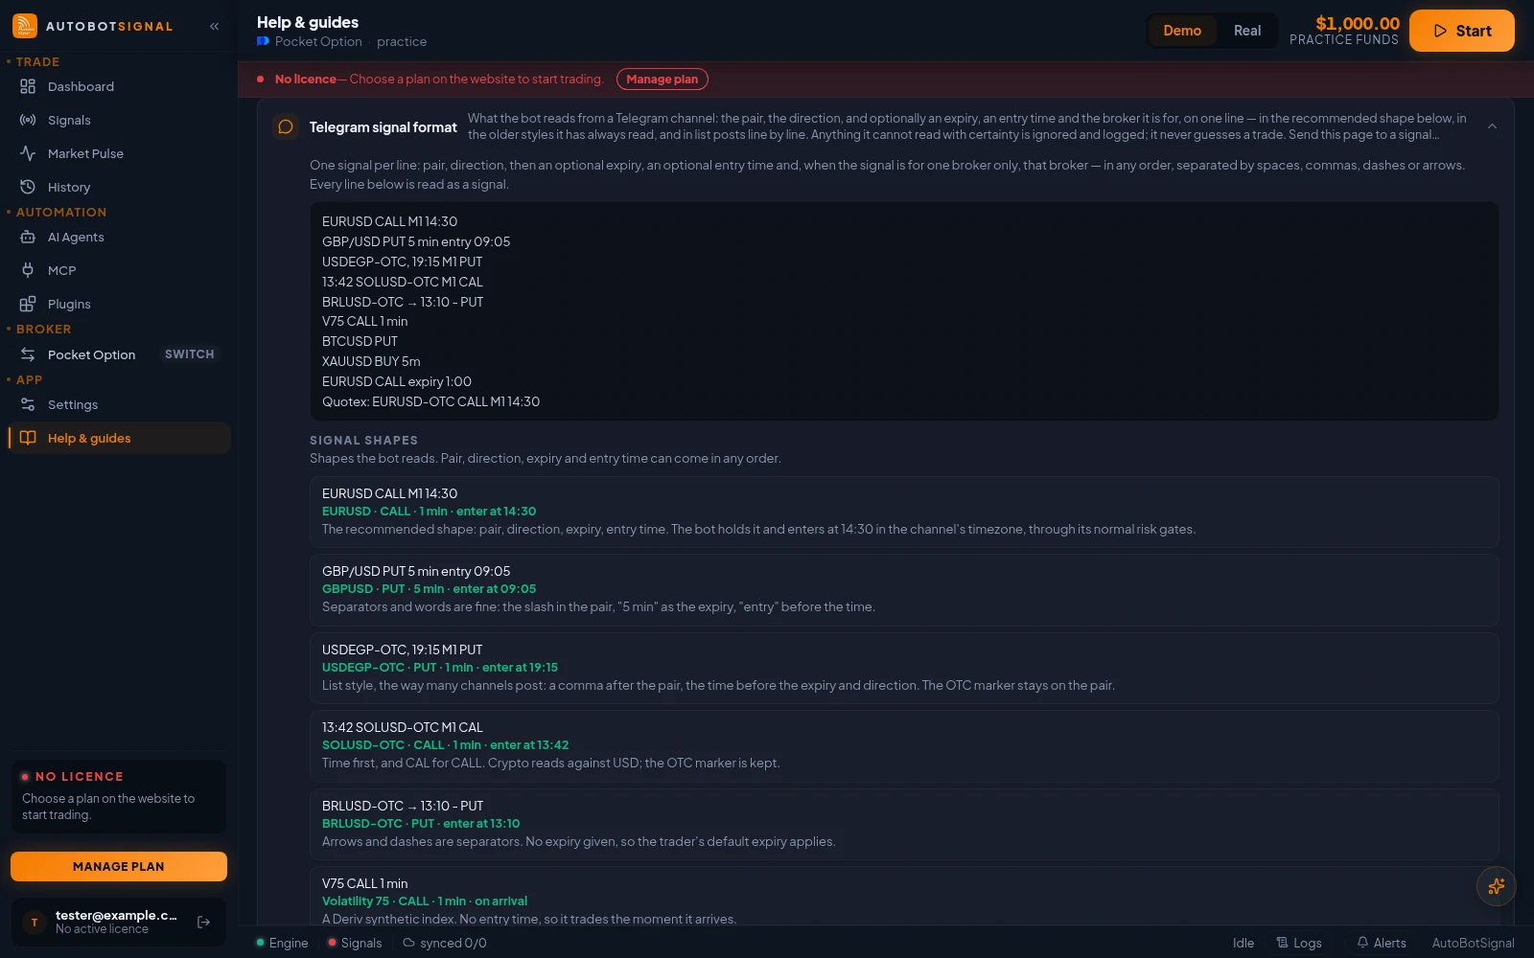Click the No licence warning dot in banner
The width and height of the screenshot is (1534, 958).
click(260, 80)
